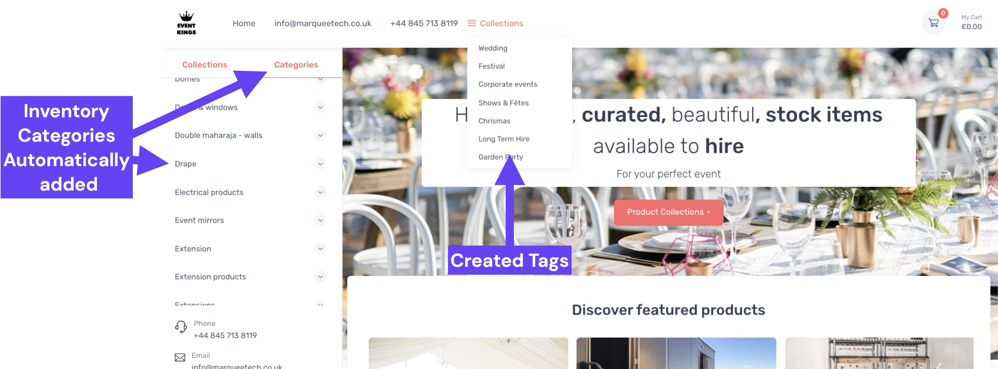
Task: Expand the Drape category chevron
Action: (x=320, y=164)
